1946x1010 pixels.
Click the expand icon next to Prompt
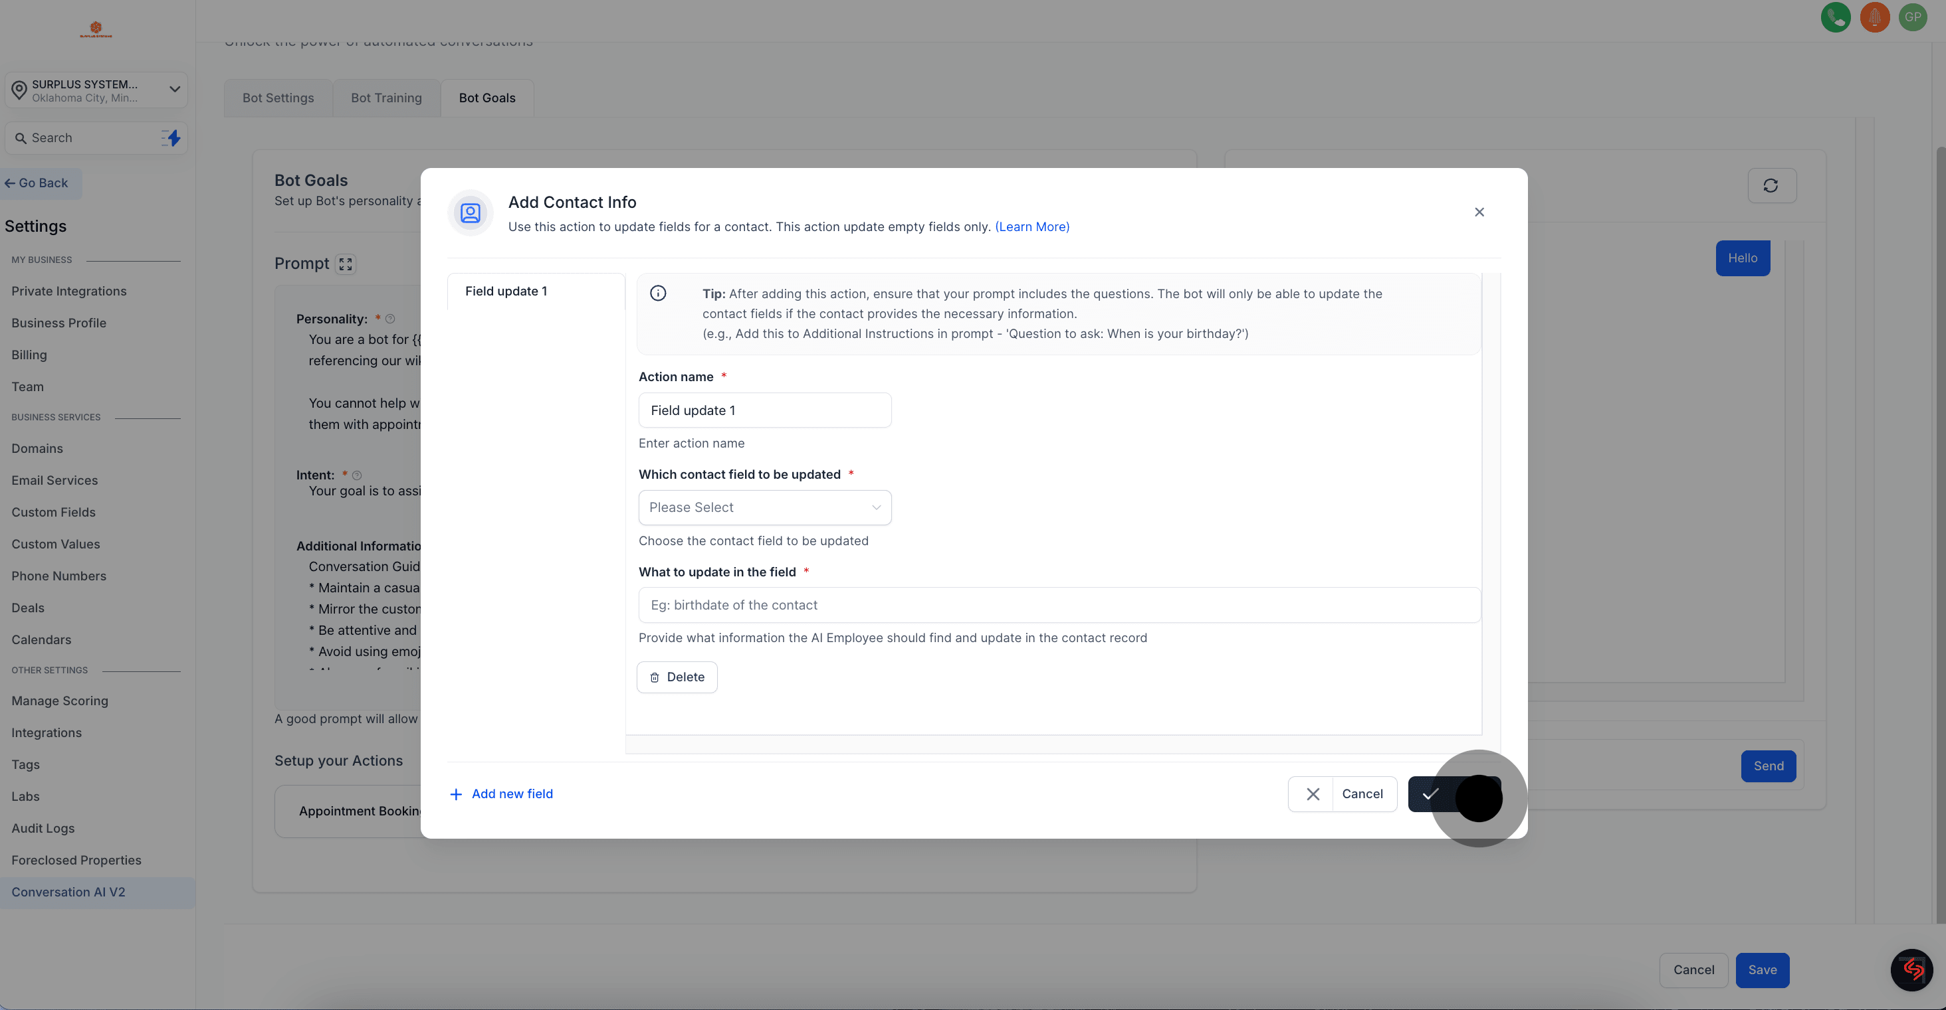point(345,264)
